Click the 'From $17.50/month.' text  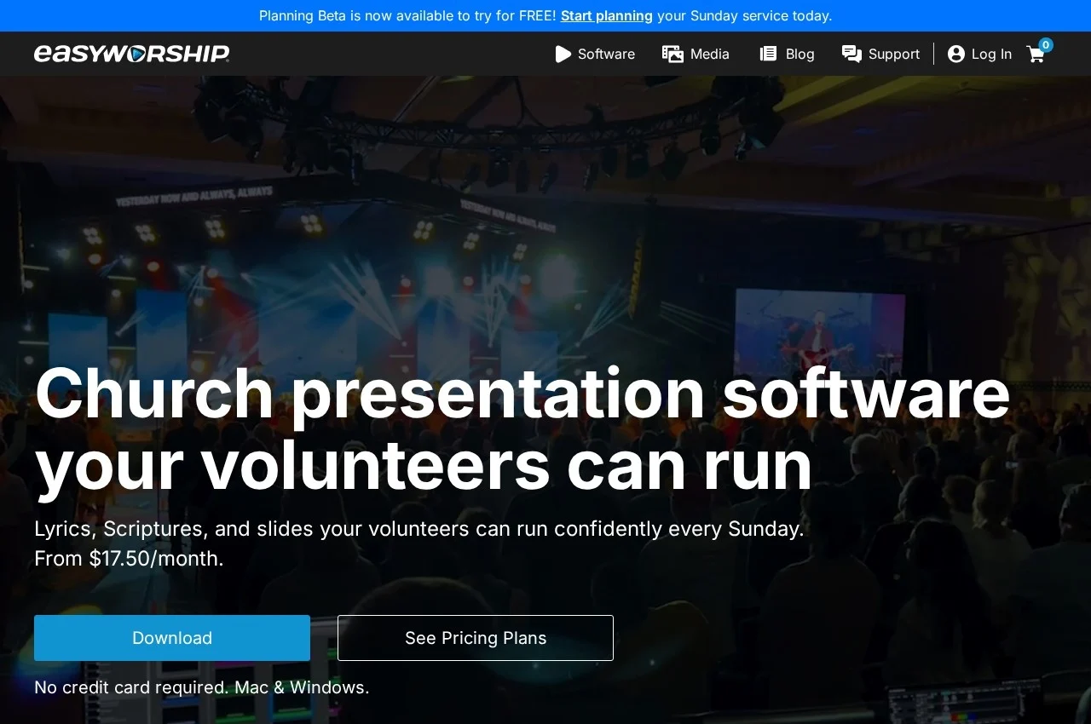[129, 559]
